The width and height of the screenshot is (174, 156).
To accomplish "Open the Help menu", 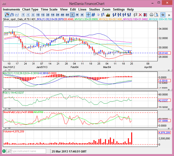I will [130, 9].
